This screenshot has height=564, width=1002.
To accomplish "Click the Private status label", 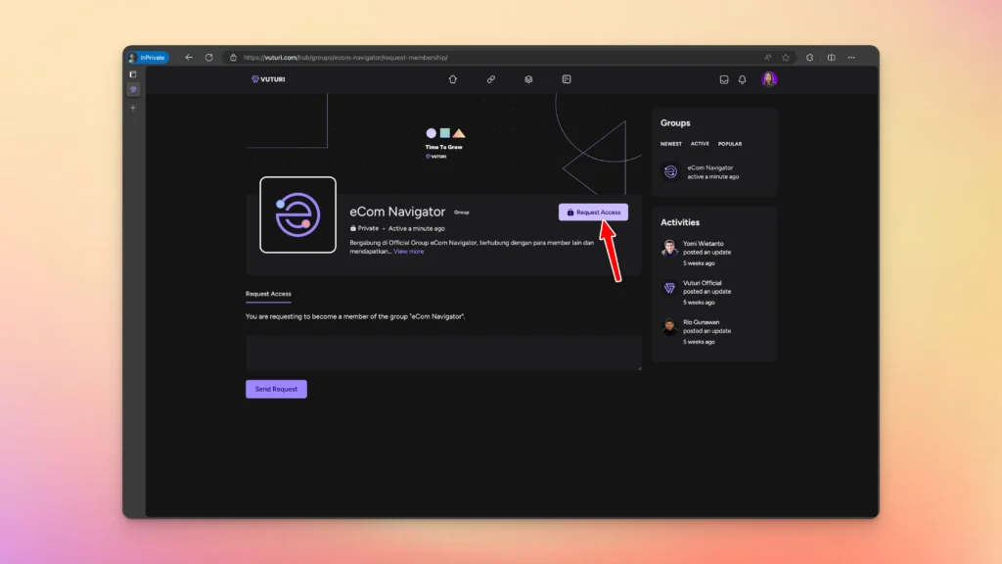I will tap(364, 228).
